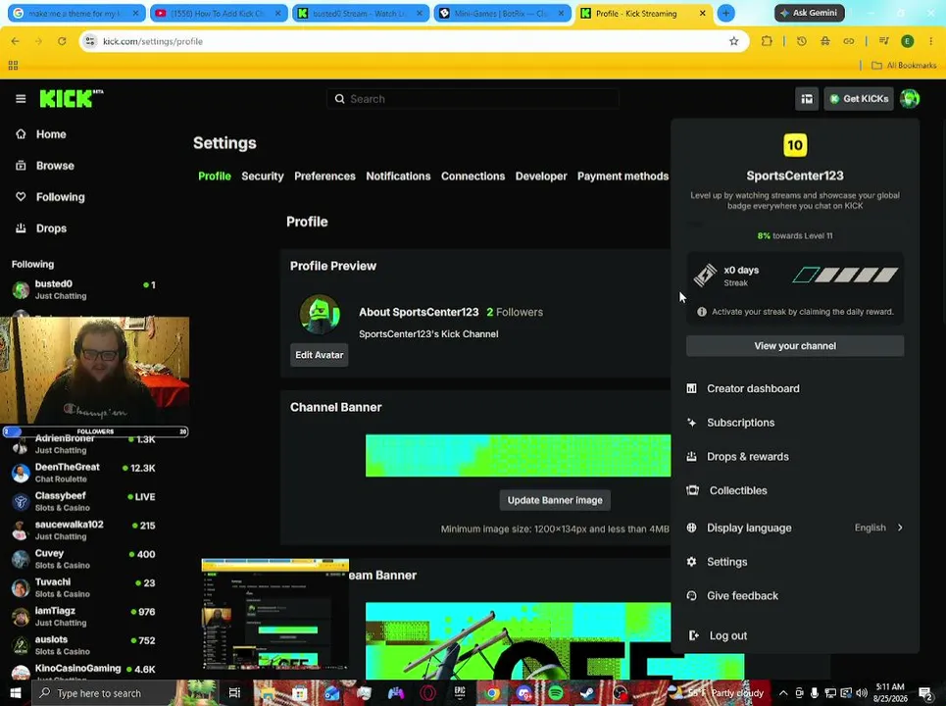The width and height of the screenshot is (946, 706).
Task: Open Chrome three-dot menu
Action: point(931,41)
